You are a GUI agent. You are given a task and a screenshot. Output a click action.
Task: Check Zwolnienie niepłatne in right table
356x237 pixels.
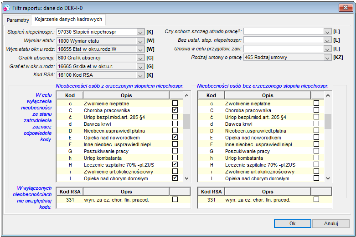click(x=316, y=104)
